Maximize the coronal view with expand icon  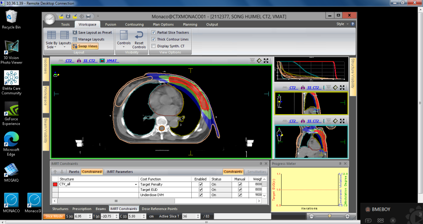(342, 121)
